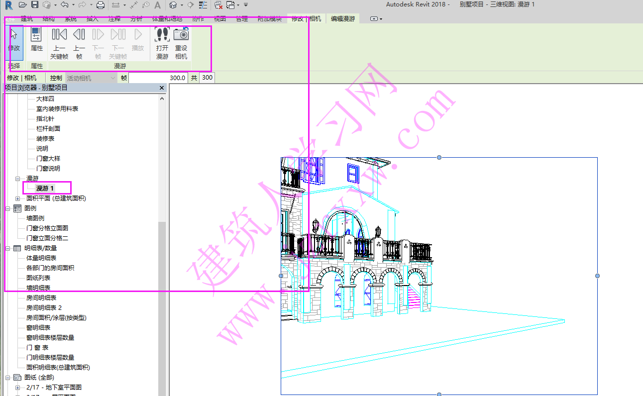The image size is (643, 396).
Task: Click the total frames button showing 300
Action: tap(208, 78)
